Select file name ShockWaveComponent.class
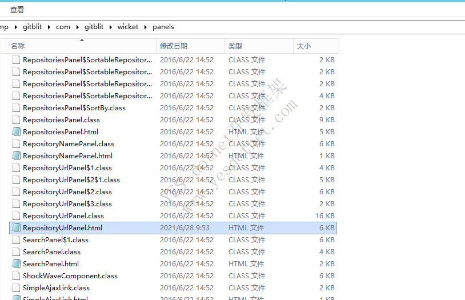 click(x=70, y=275)
